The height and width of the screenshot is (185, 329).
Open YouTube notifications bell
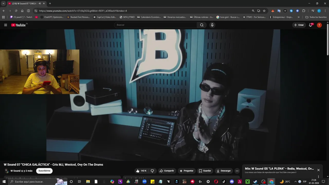coord(310,25)
